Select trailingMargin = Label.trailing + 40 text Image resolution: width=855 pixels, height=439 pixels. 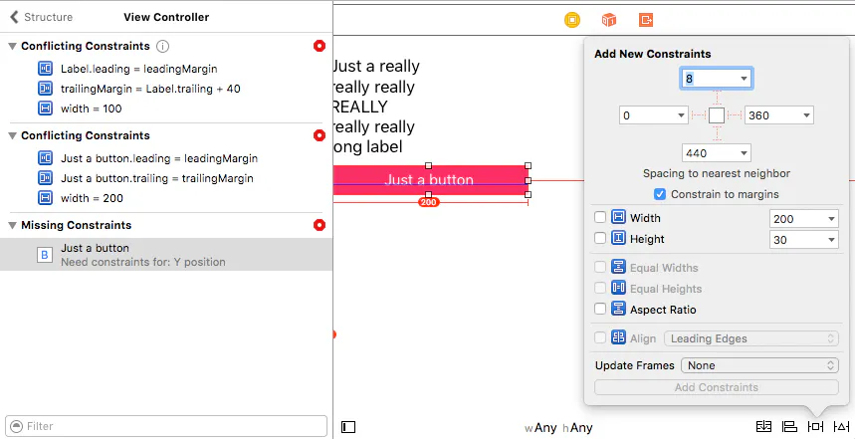150,89
